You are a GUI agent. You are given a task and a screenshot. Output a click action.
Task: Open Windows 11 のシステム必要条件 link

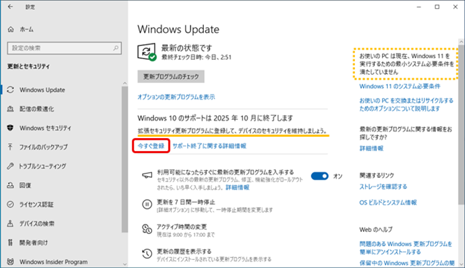pos(400,86)
